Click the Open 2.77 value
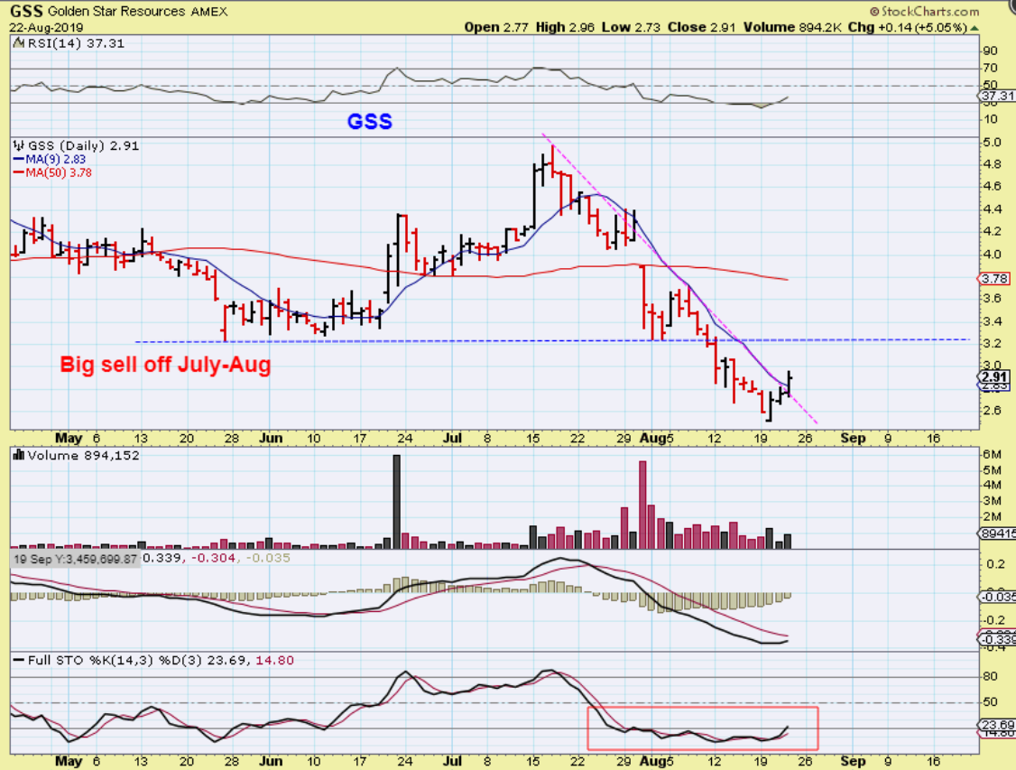 (496, 27)
